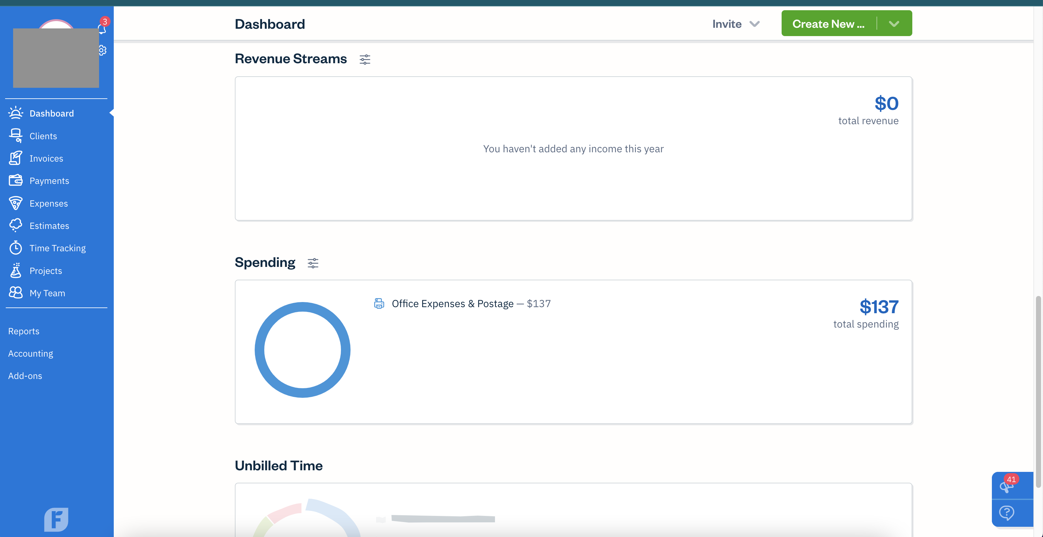The width and height of the screenshot is (1043, 537).
Task: Open the Reports link
Action: pos(23,331)
